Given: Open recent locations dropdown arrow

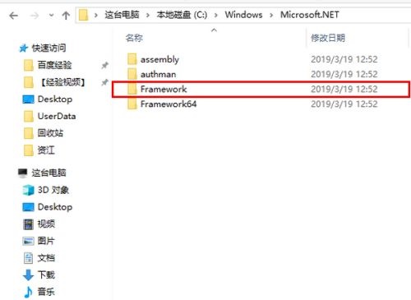Looking at the screenshot, I should click(x=51, y=16).
